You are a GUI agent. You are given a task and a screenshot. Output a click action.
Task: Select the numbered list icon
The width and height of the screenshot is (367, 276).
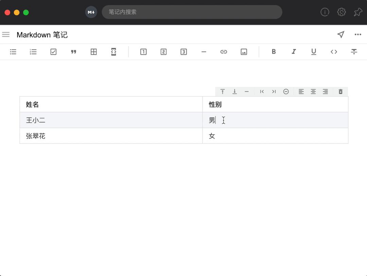point(33,52)
